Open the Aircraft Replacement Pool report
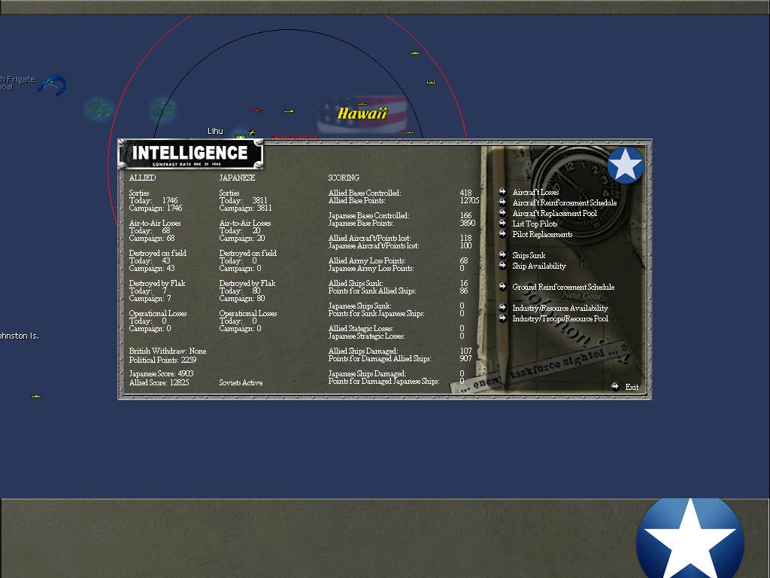The image size is (770, 578). tap(554, 213)
